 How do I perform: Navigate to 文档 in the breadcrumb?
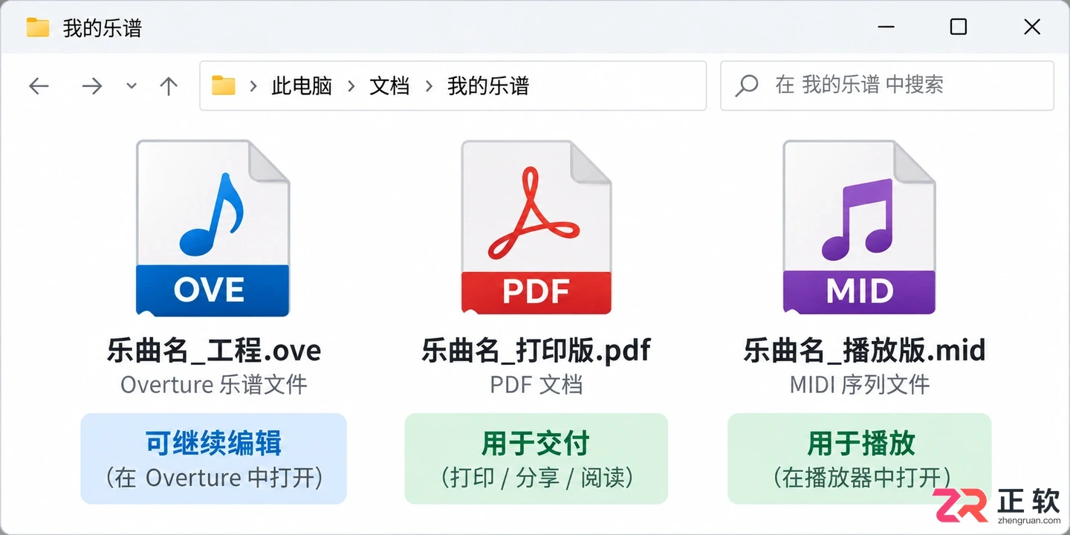coord(389,86)
